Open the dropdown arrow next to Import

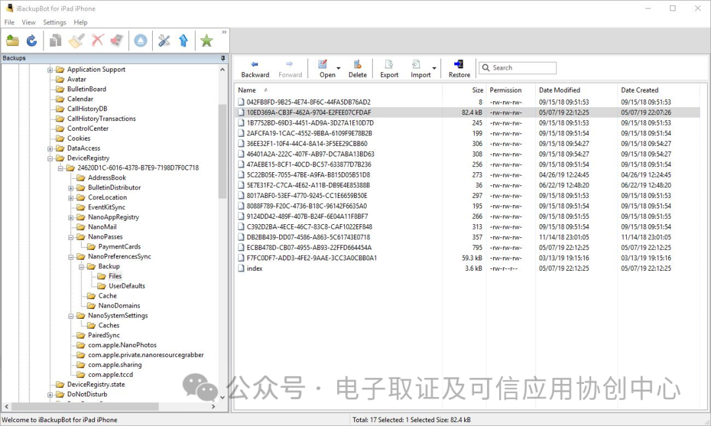tap(434, 69)
